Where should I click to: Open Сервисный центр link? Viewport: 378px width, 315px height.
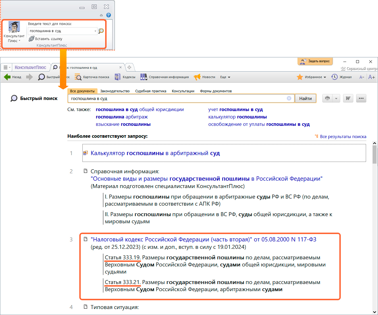coord(359,68)
